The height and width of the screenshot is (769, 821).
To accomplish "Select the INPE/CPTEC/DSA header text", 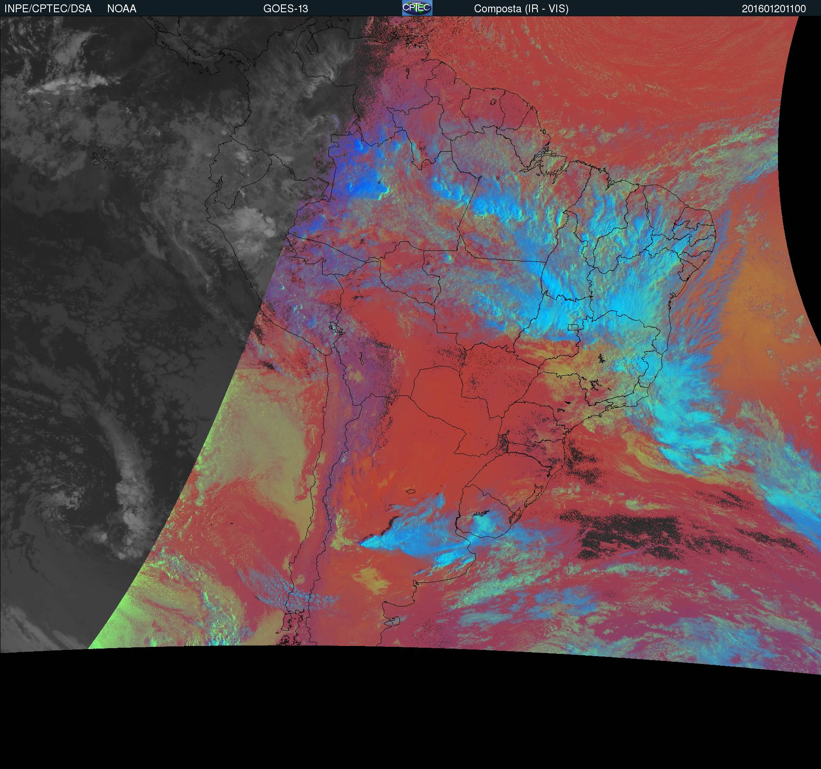I will click(48, 9).
